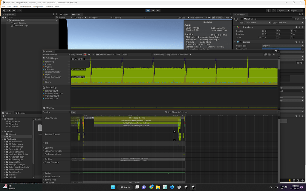
Task: Pause play mode with the Pause icon
Action: coord(153,10)
